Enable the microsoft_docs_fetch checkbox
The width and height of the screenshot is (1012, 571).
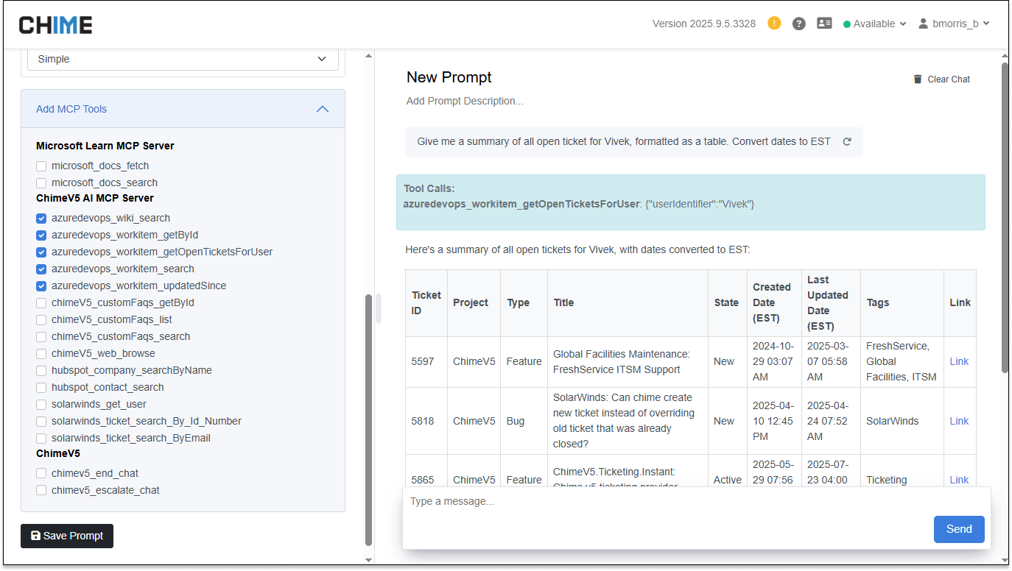(x=41, y=166)
